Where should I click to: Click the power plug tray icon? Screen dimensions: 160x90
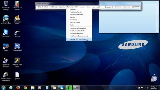139,88
